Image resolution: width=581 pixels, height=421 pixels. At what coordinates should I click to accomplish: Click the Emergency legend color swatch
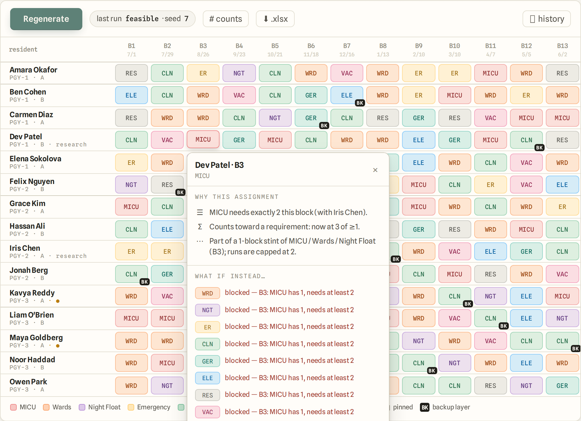131,407
